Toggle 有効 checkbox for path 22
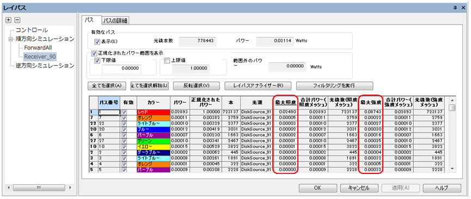This screenshot has width=471, height=199. pyautogui.click(x=124, y=123)
